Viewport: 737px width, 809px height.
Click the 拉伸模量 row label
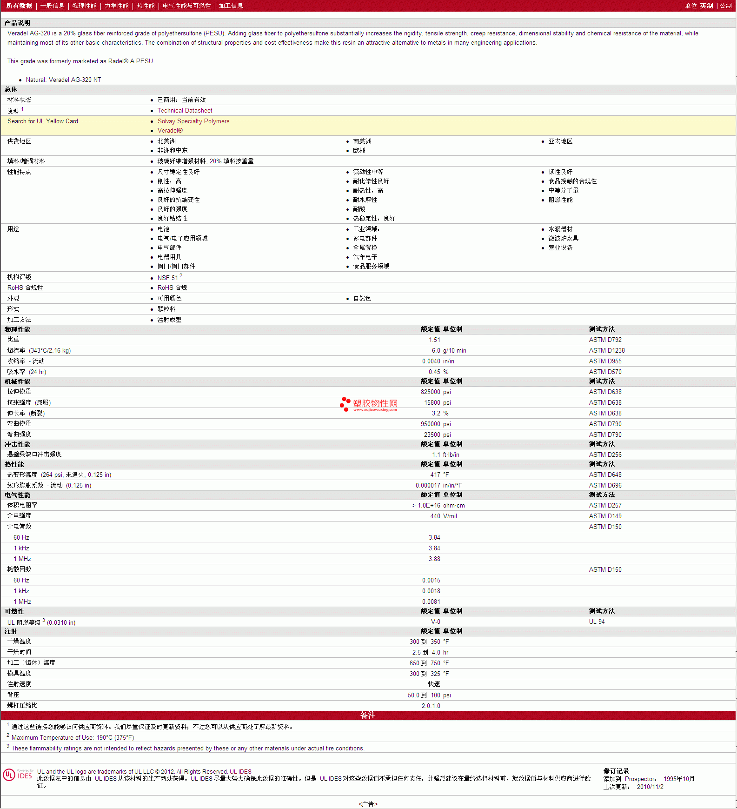19,392
